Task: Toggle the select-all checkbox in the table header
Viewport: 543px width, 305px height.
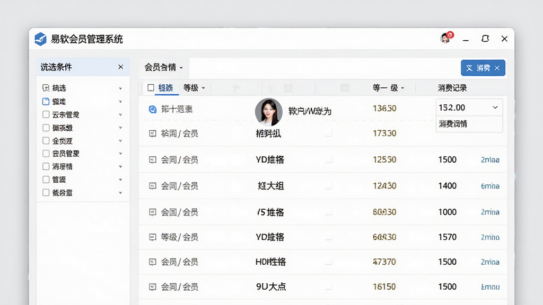Action: tap(151, 88)
